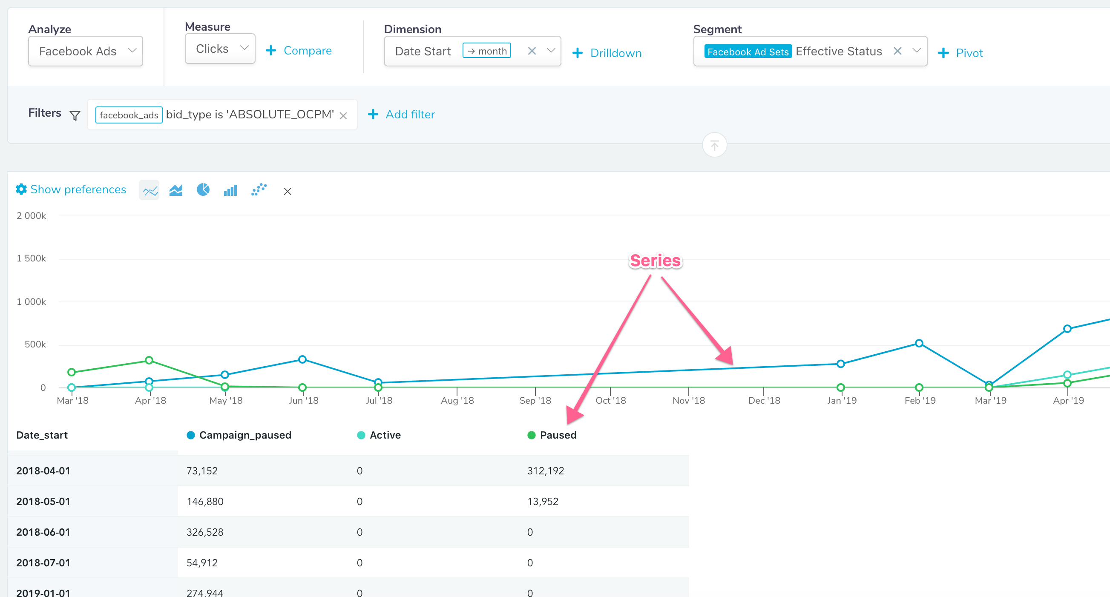Click the value 13,952

pyautogui.click(x=543, y=501)
